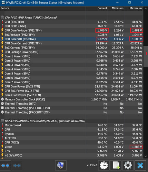Click the Maximum column header
The image size is (148, 172).
(x=134, y=8)
